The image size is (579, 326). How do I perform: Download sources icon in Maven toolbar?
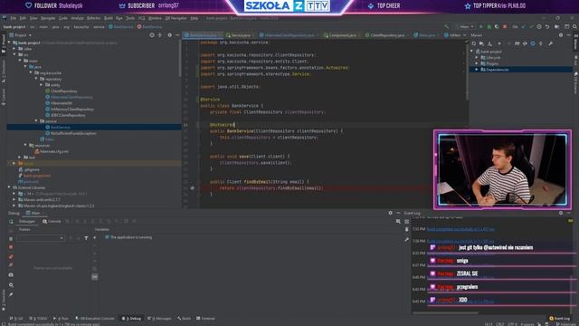tap(490, 43)
